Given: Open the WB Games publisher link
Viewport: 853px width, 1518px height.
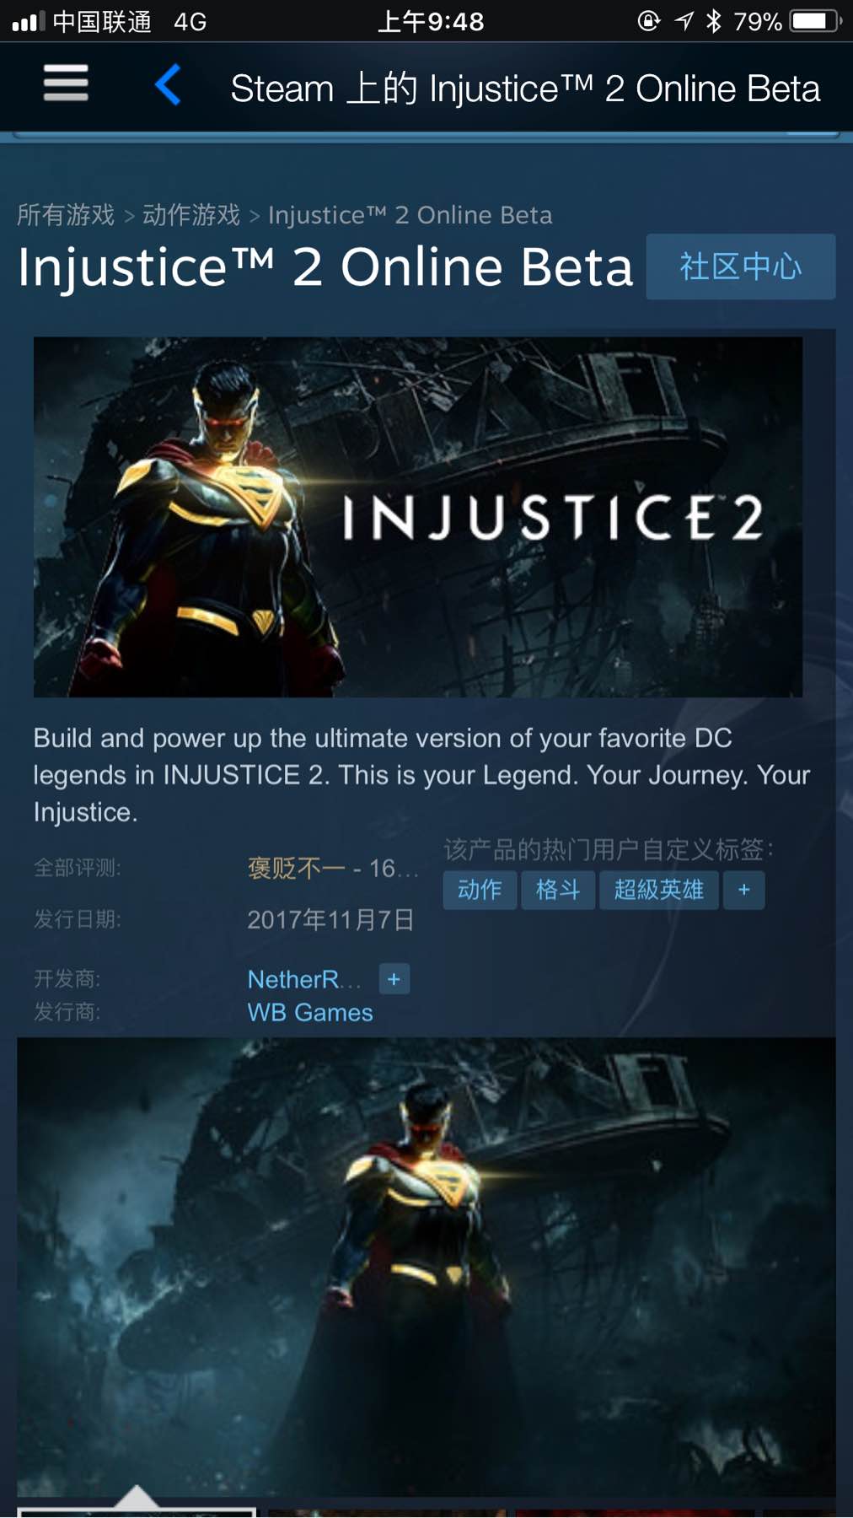Looking at the screenshot, I should click(310, 1013).
